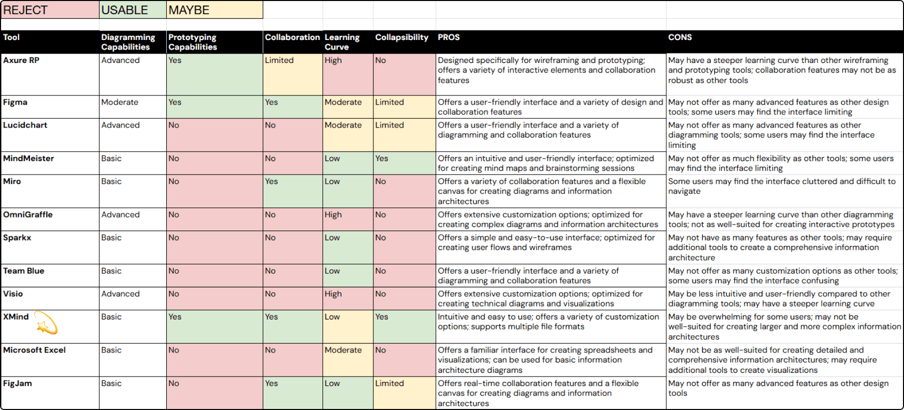904x410 pixels.
Task: Click Lucidchart's Moderate learning curve cell
Action: (348, 135)
